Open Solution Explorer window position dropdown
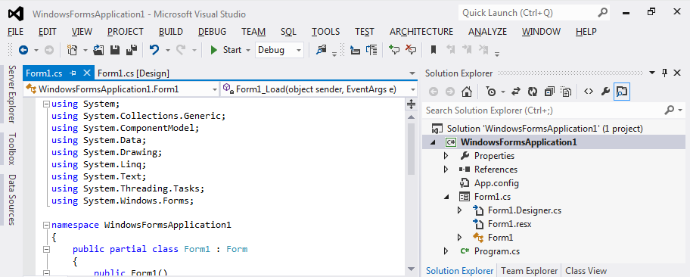This screenshot has width=690, height=277. (652, 73)
